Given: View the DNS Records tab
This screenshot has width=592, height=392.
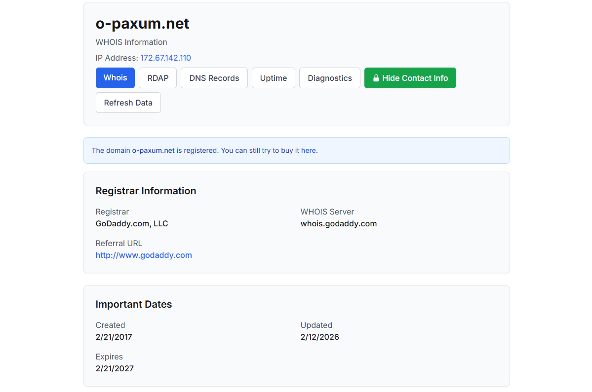Looking at the screenshot, I should (214, 78).
